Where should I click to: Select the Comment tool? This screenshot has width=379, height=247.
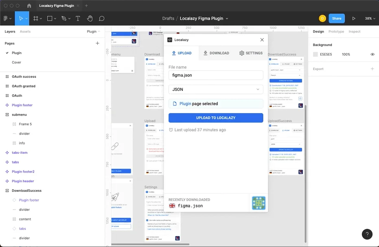coord(102,18)
